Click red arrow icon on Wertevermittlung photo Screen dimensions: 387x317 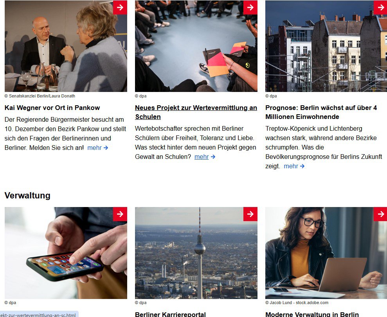pyautogui.click(x=250, y=7)
